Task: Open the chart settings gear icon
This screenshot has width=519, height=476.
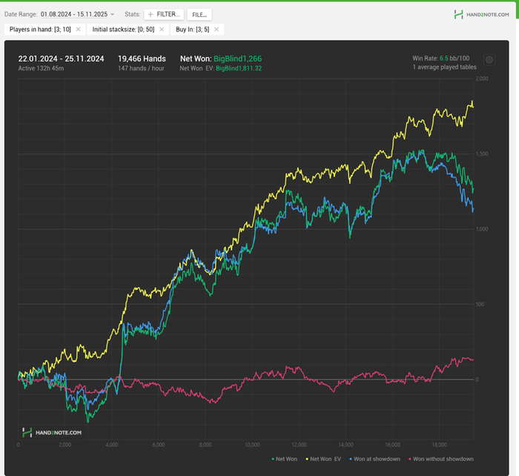Action: coord(489,60)
